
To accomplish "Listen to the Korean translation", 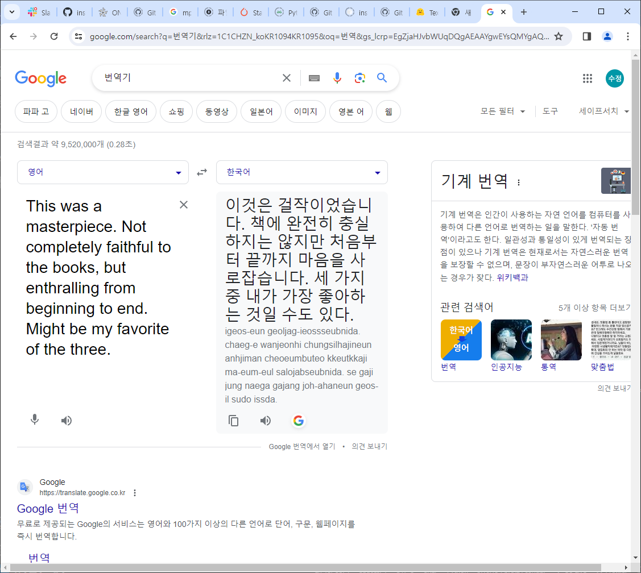I will coord(265,421).
